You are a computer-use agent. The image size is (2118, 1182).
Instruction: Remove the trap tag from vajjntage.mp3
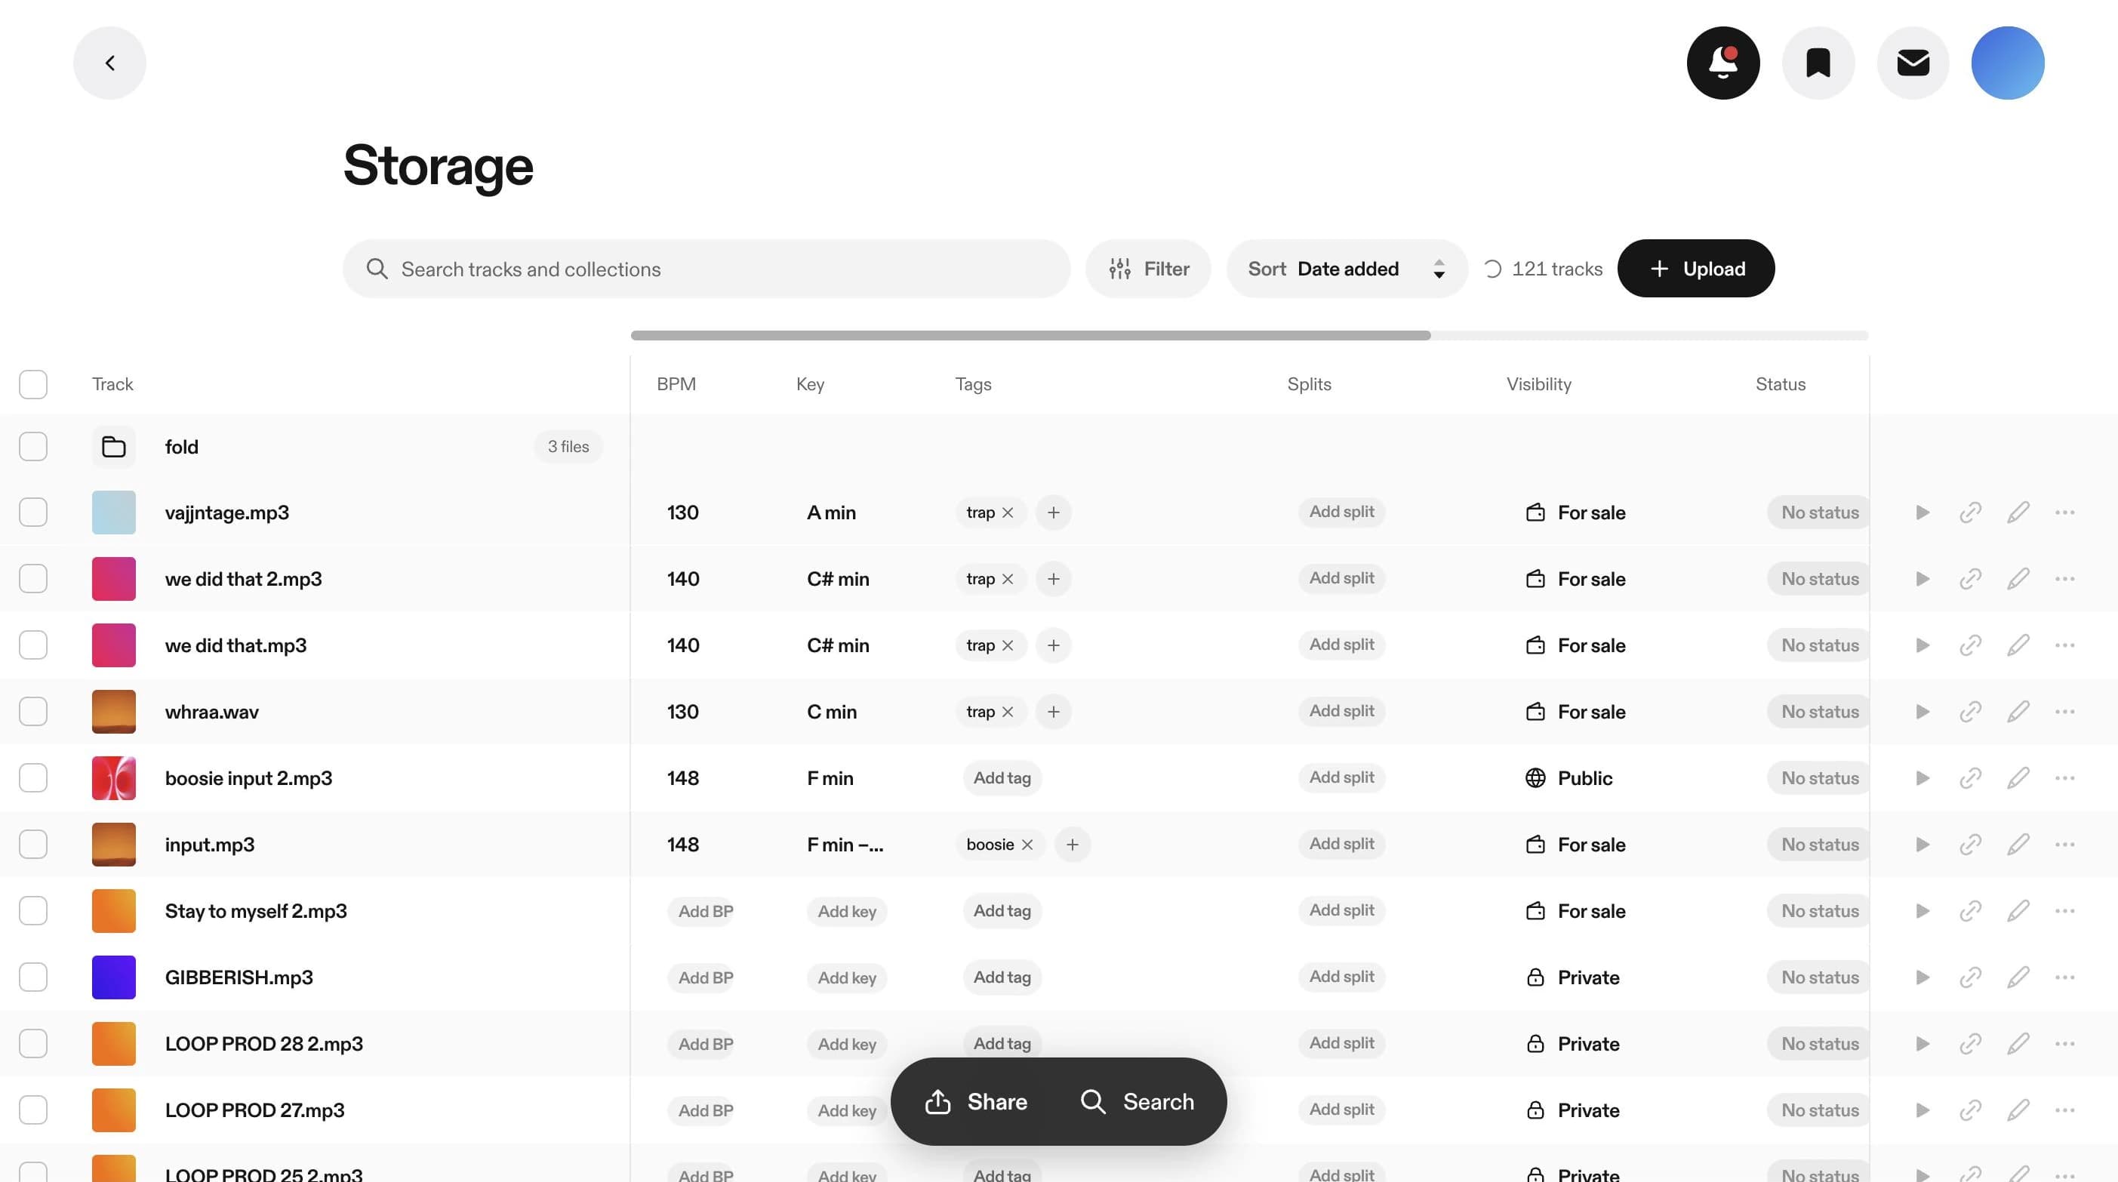pos(1007,512)
